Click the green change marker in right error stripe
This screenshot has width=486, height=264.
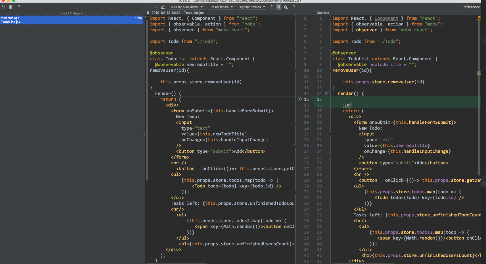point(479,73)
